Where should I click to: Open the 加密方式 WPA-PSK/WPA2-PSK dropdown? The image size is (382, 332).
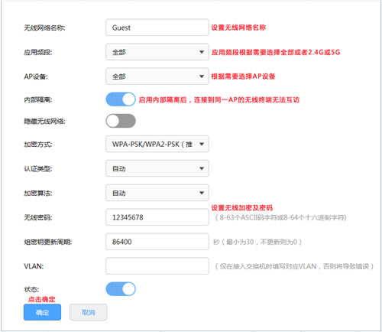157,144
